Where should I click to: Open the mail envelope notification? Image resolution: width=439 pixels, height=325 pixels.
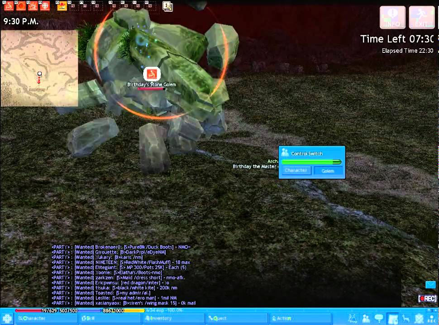[x=430, y=285]
